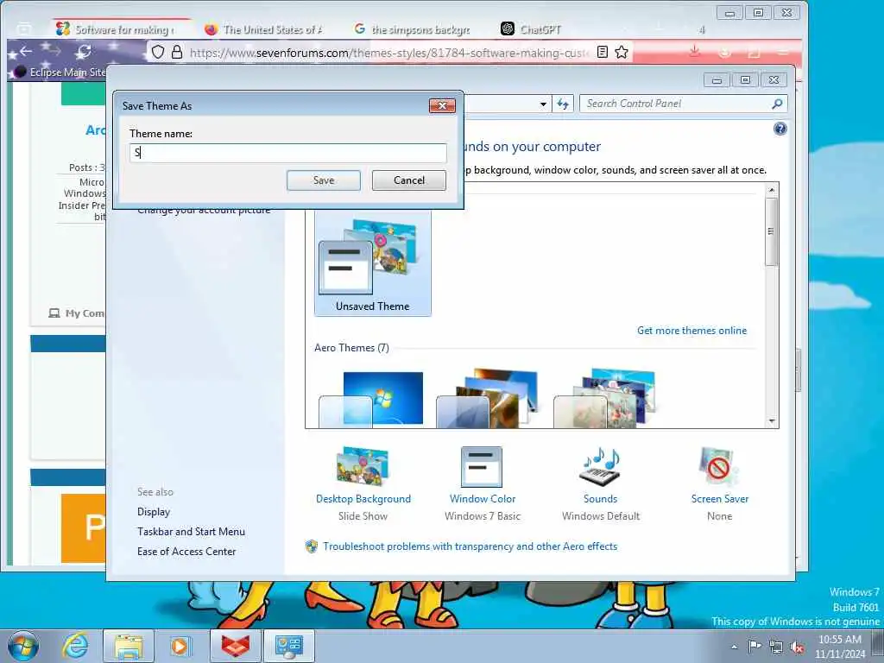Open the Eclipse Main Site bookmark

click(61, 73)
